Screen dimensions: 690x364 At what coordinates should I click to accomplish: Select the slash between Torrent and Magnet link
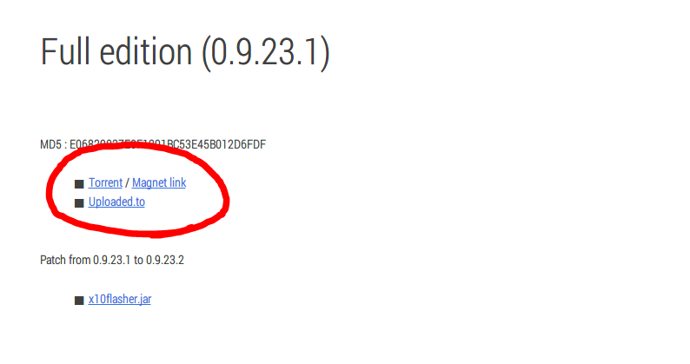click(127, 183)
